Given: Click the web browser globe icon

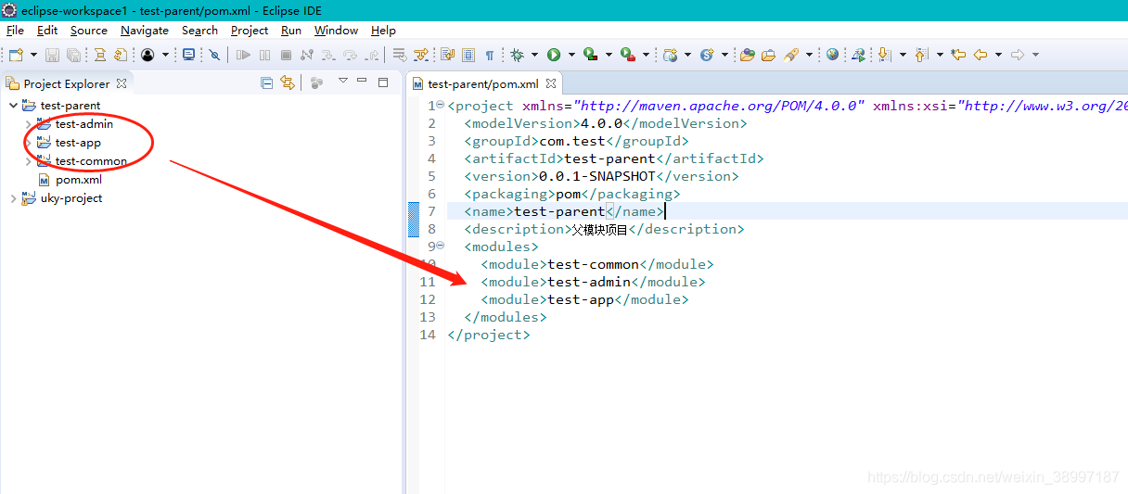Looking at the screenshot, I should tap(832, 55).
